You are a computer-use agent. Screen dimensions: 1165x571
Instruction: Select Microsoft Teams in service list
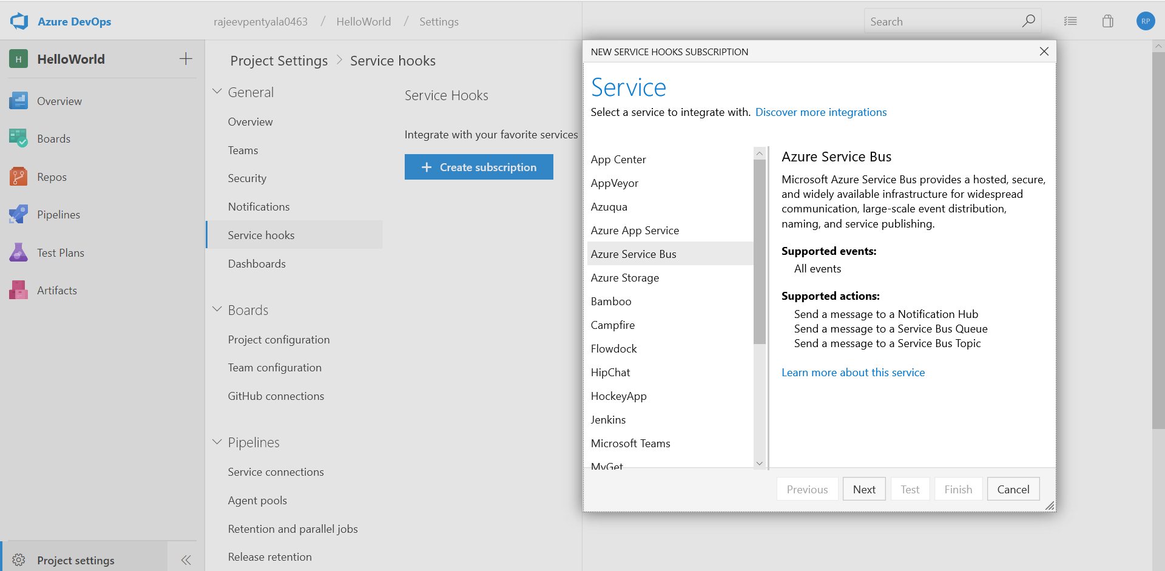(670, 443)
